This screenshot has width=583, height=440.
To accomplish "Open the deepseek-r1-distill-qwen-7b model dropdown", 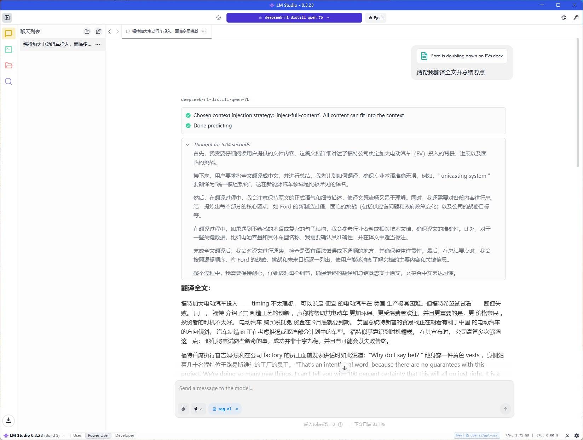I will tap(294, 18).
